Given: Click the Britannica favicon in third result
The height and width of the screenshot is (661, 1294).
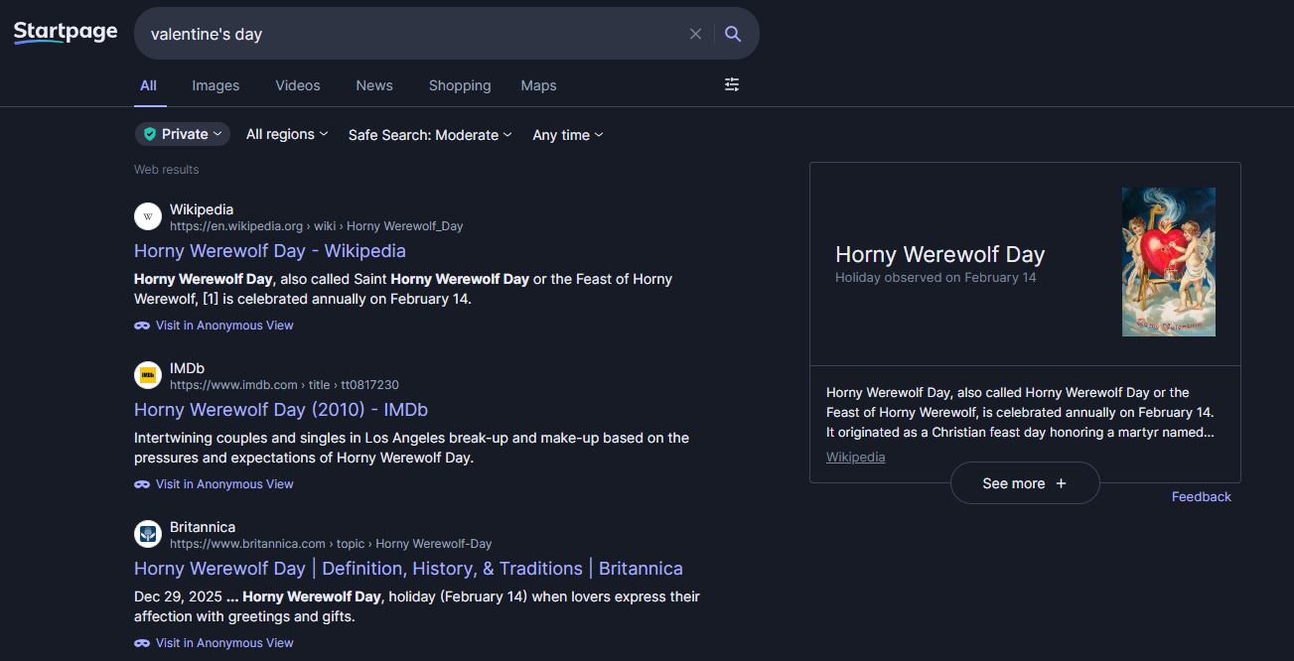Looking at the screenshot, I should click(148, 534).
